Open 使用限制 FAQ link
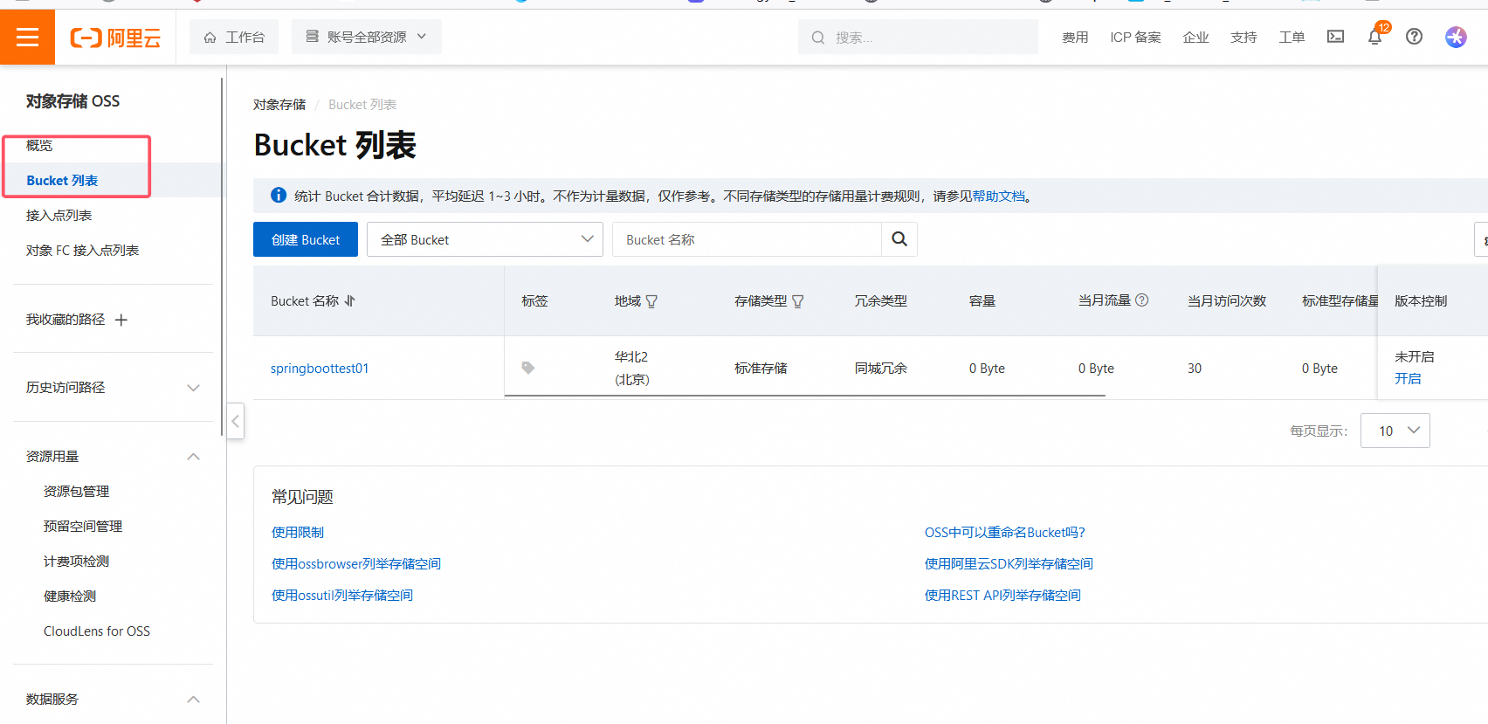Screen dimensions: 1488x724 pos(298,532)
